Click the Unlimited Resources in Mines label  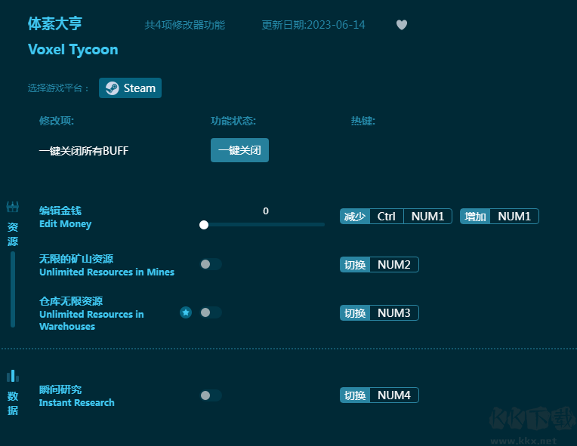click(106, 272)
